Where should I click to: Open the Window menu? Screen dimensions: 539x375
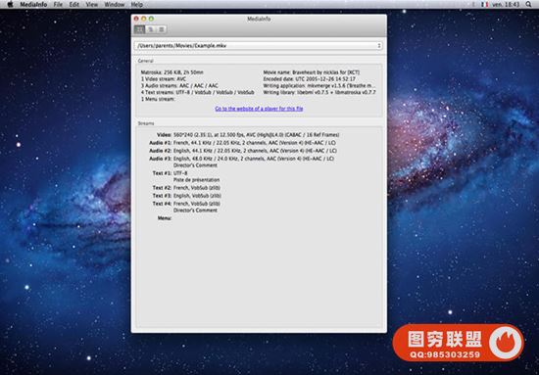click(x=114, y=5)
